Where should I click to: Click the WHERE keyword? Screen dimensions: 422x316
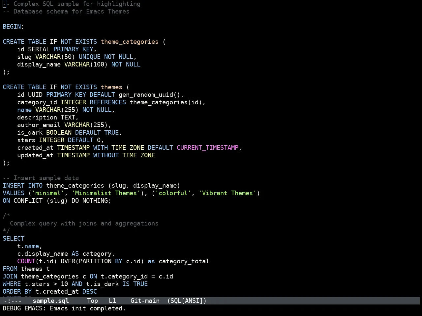click(12, 284)
